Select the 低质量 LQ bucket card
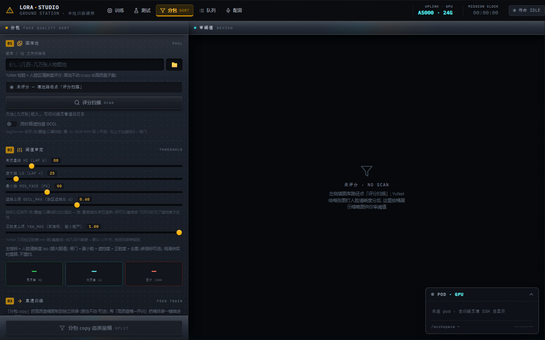The image size is (545, 340). tap(94, 274)
